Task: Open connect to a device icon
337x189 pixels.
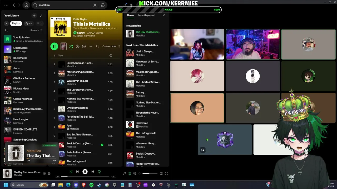Action: [135, 174]
